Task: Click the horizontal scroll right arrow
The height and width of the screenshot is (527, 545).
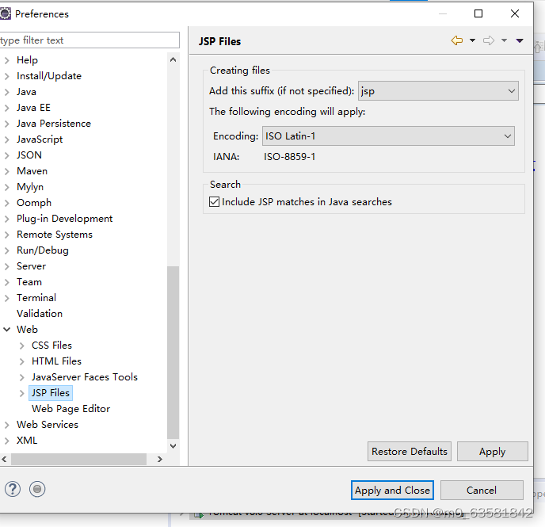Action: click(x=160, y=459)
